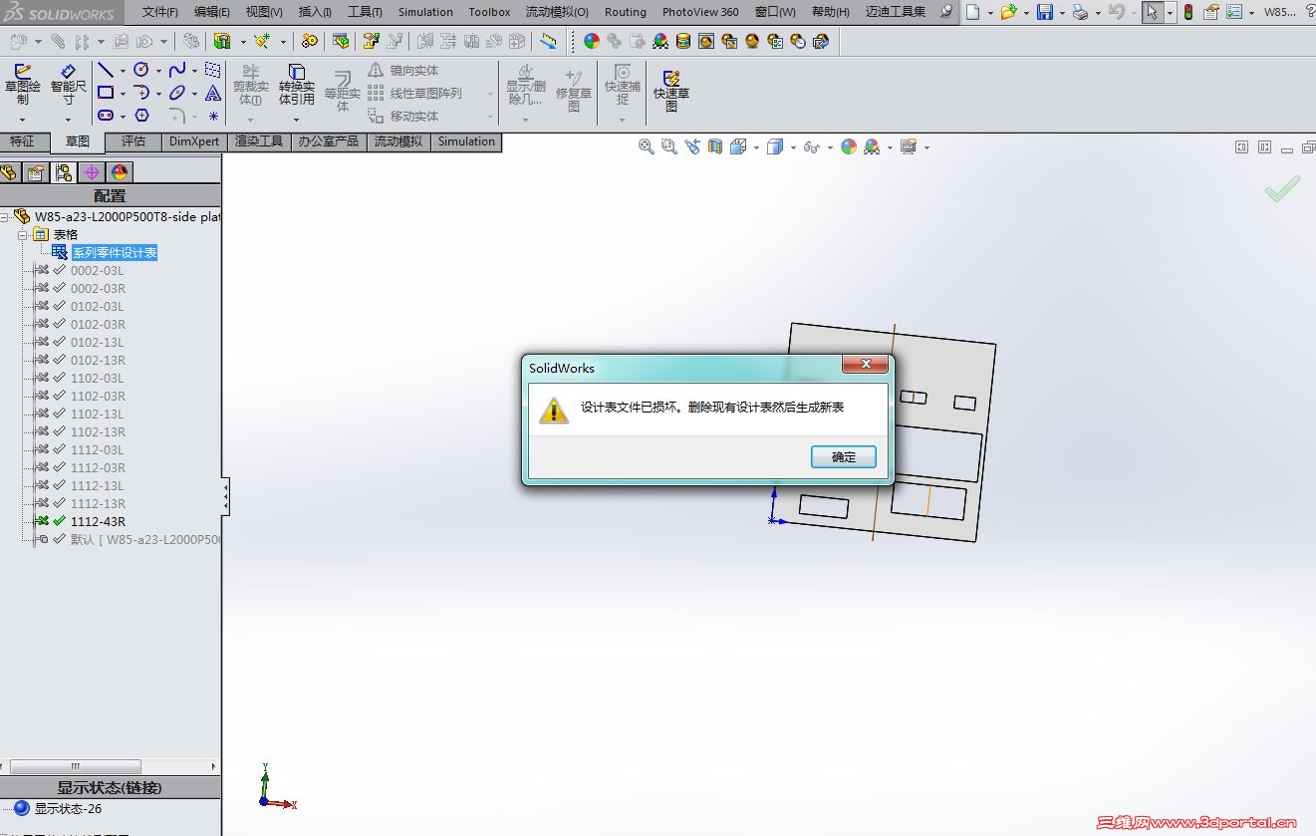Viewport: 1316px width, 836px height.
Task: Open the FeatureManager design tree tab icon
Action: coord(10,172)
